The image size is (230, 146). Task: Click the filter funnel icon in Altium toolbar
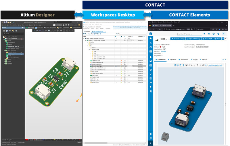34,31
